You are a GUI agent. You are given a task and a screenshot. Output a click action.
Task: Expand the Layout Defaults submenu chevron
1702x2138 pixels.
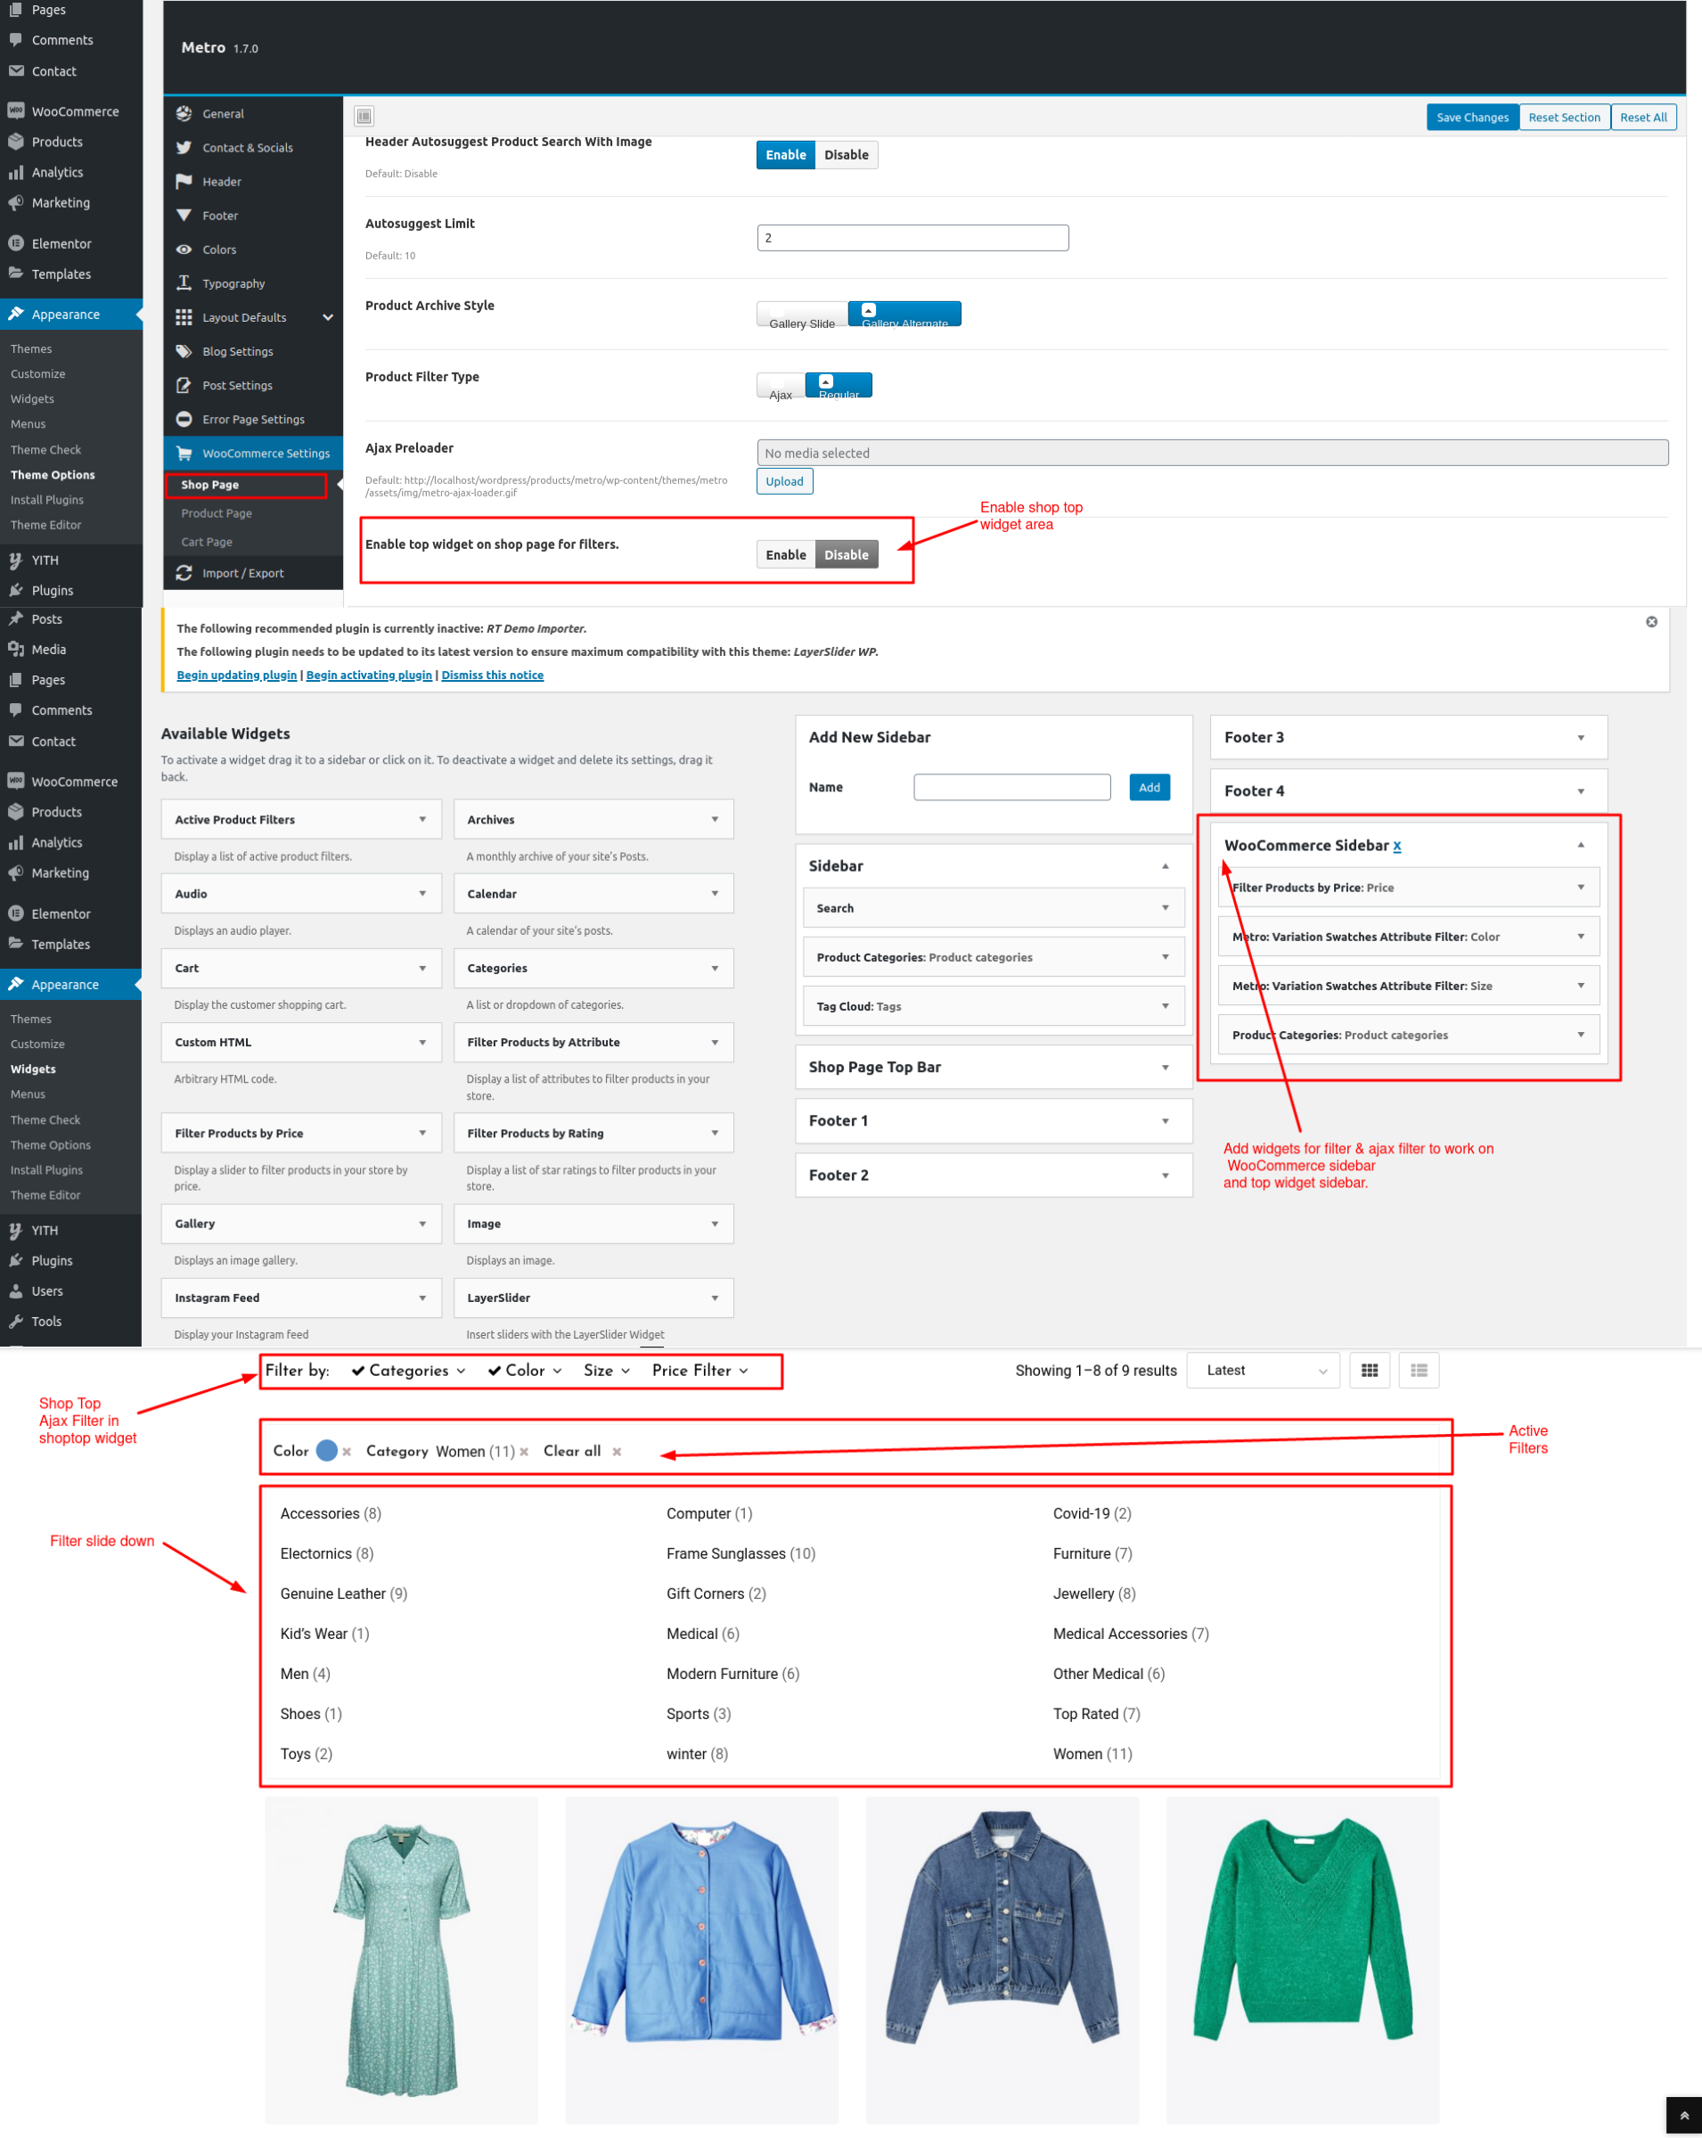[328, 317]
